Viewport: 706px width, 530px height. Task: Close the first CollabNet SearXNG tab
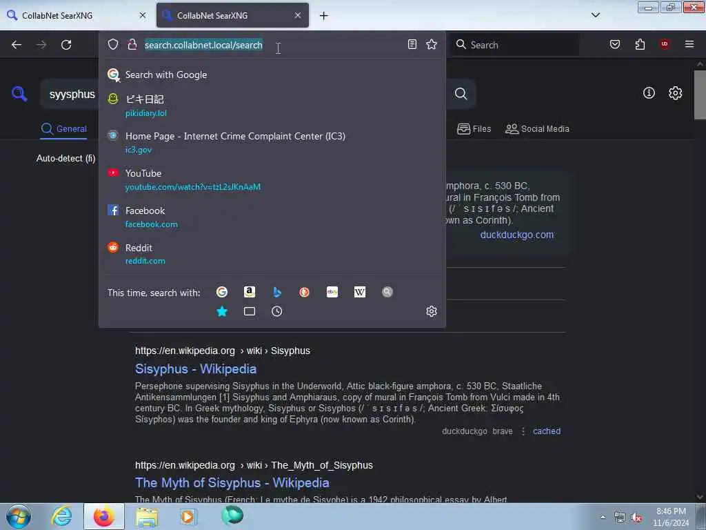143,15
